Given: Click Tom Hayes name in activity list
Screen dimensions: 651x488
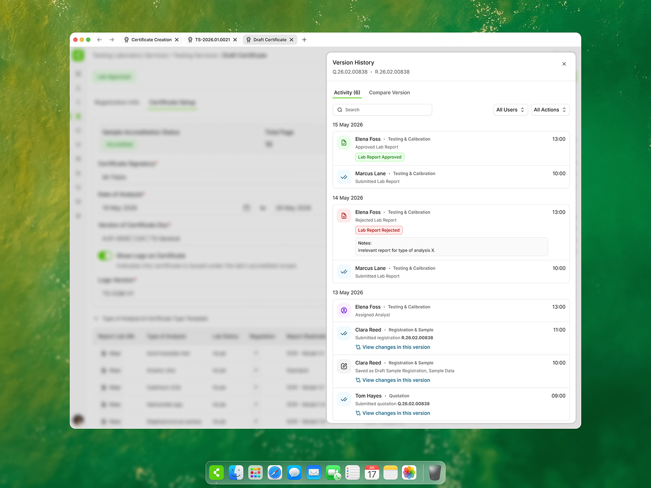Looking at the screenshot, I should click(x=369, y=396).
